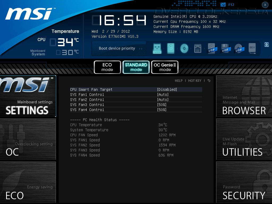The height and width of the screenshot is (204, 272).
Task: Switch to ECO mode
Action: pyautogui.click(x=107, y=67)
